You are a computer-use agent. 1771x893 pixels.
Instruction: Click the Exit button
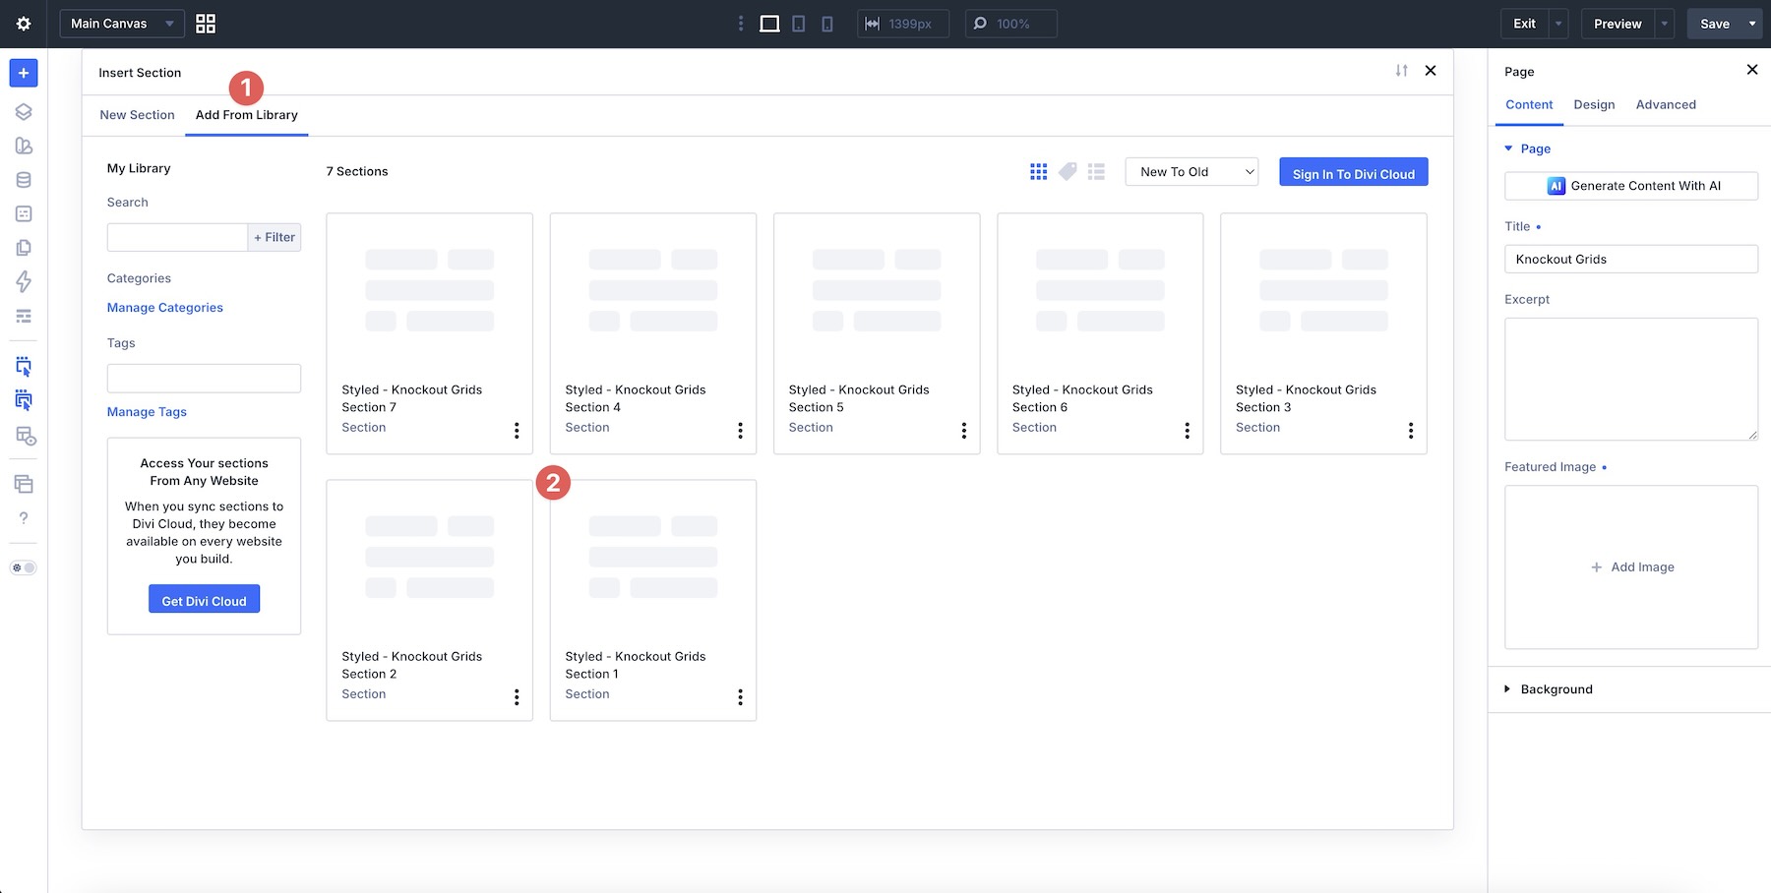click(x=1524, y=24)
